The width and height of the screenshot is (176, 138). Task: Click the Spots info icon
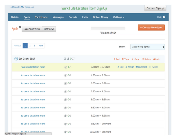point(20,27)
